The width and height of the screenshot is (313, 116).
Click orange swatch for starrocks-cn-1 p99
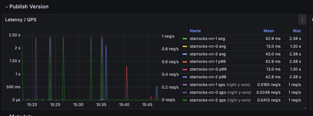point(185,62)
